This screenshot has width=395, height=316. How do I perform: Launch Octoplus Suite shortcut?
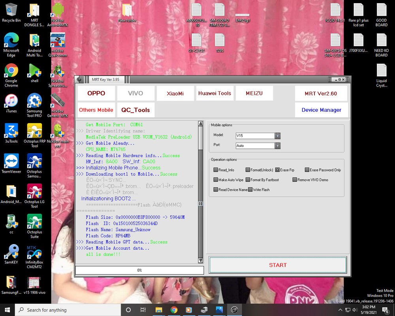click(x=34, y=227)
